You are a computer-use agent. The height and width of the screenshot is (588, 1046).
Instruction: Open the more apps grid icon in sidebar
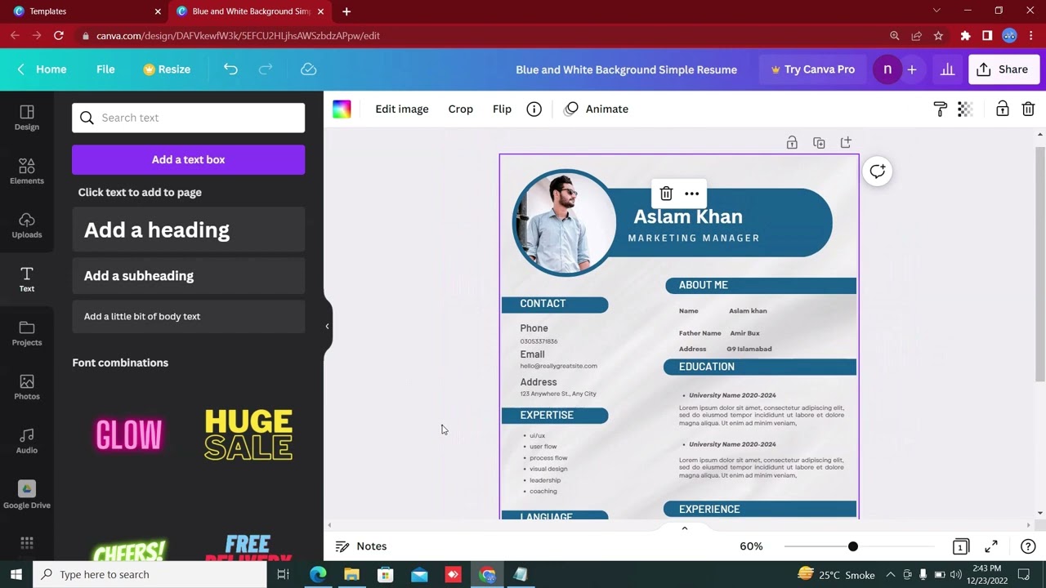(x=26, y=543)
